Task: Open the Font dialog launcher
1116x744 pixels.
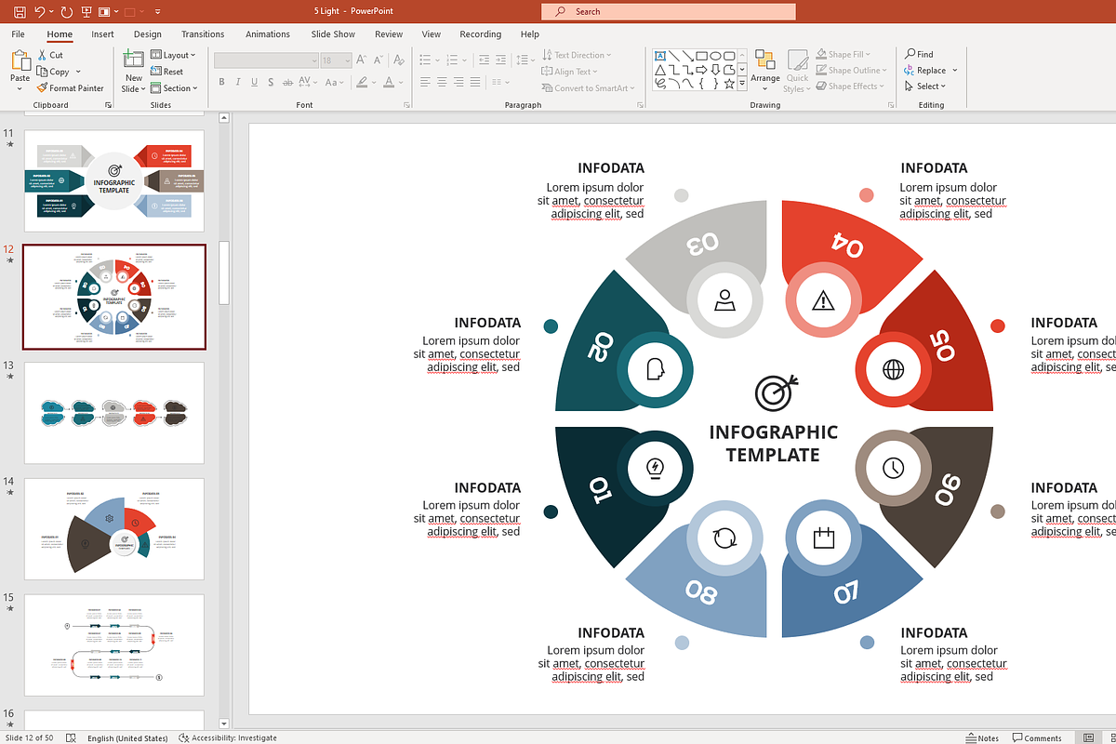Action: pyautogui.click(x=406, y=105)
